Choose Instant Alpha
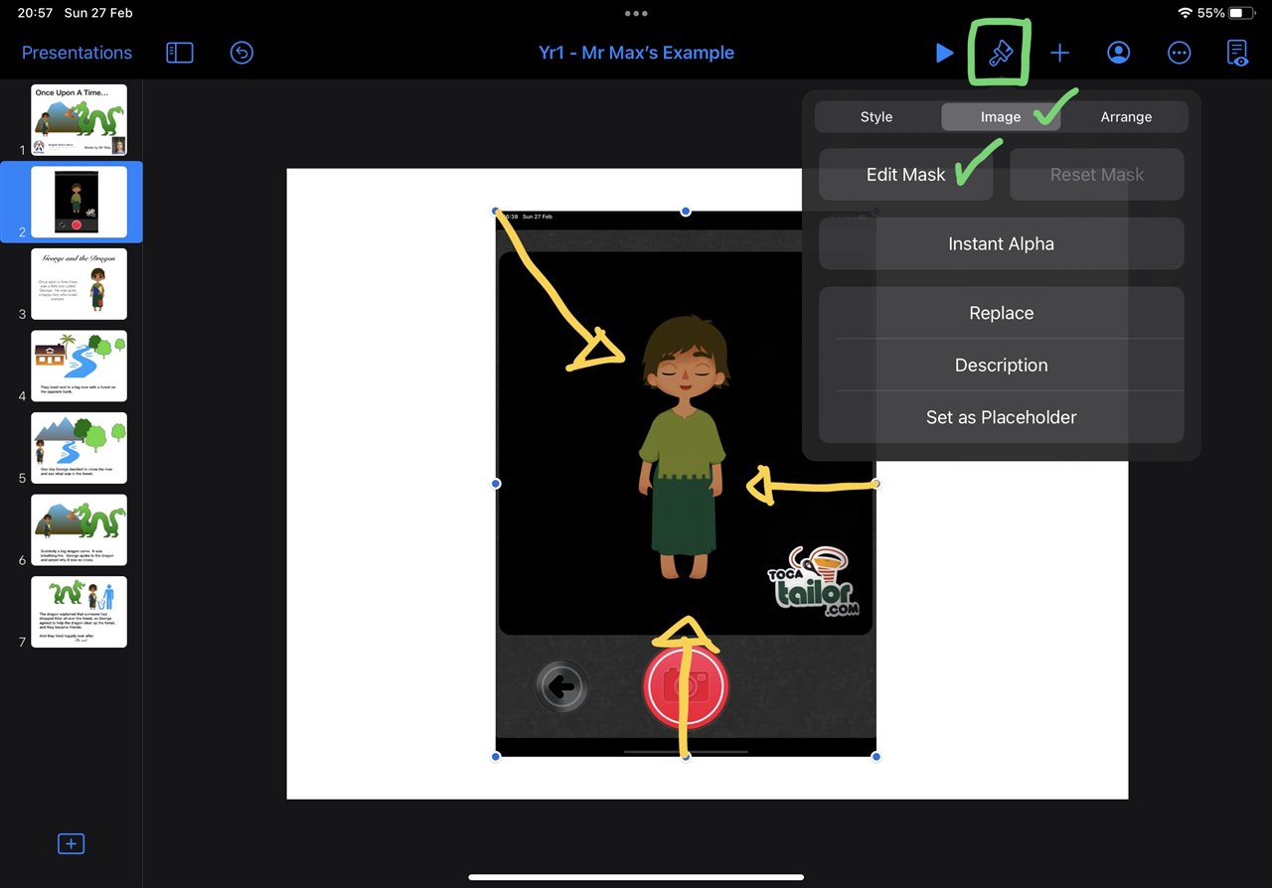 tap(1001, 243)
